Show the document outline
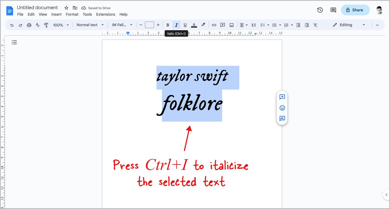The image size is (390, 209). [x=14, y=42]
